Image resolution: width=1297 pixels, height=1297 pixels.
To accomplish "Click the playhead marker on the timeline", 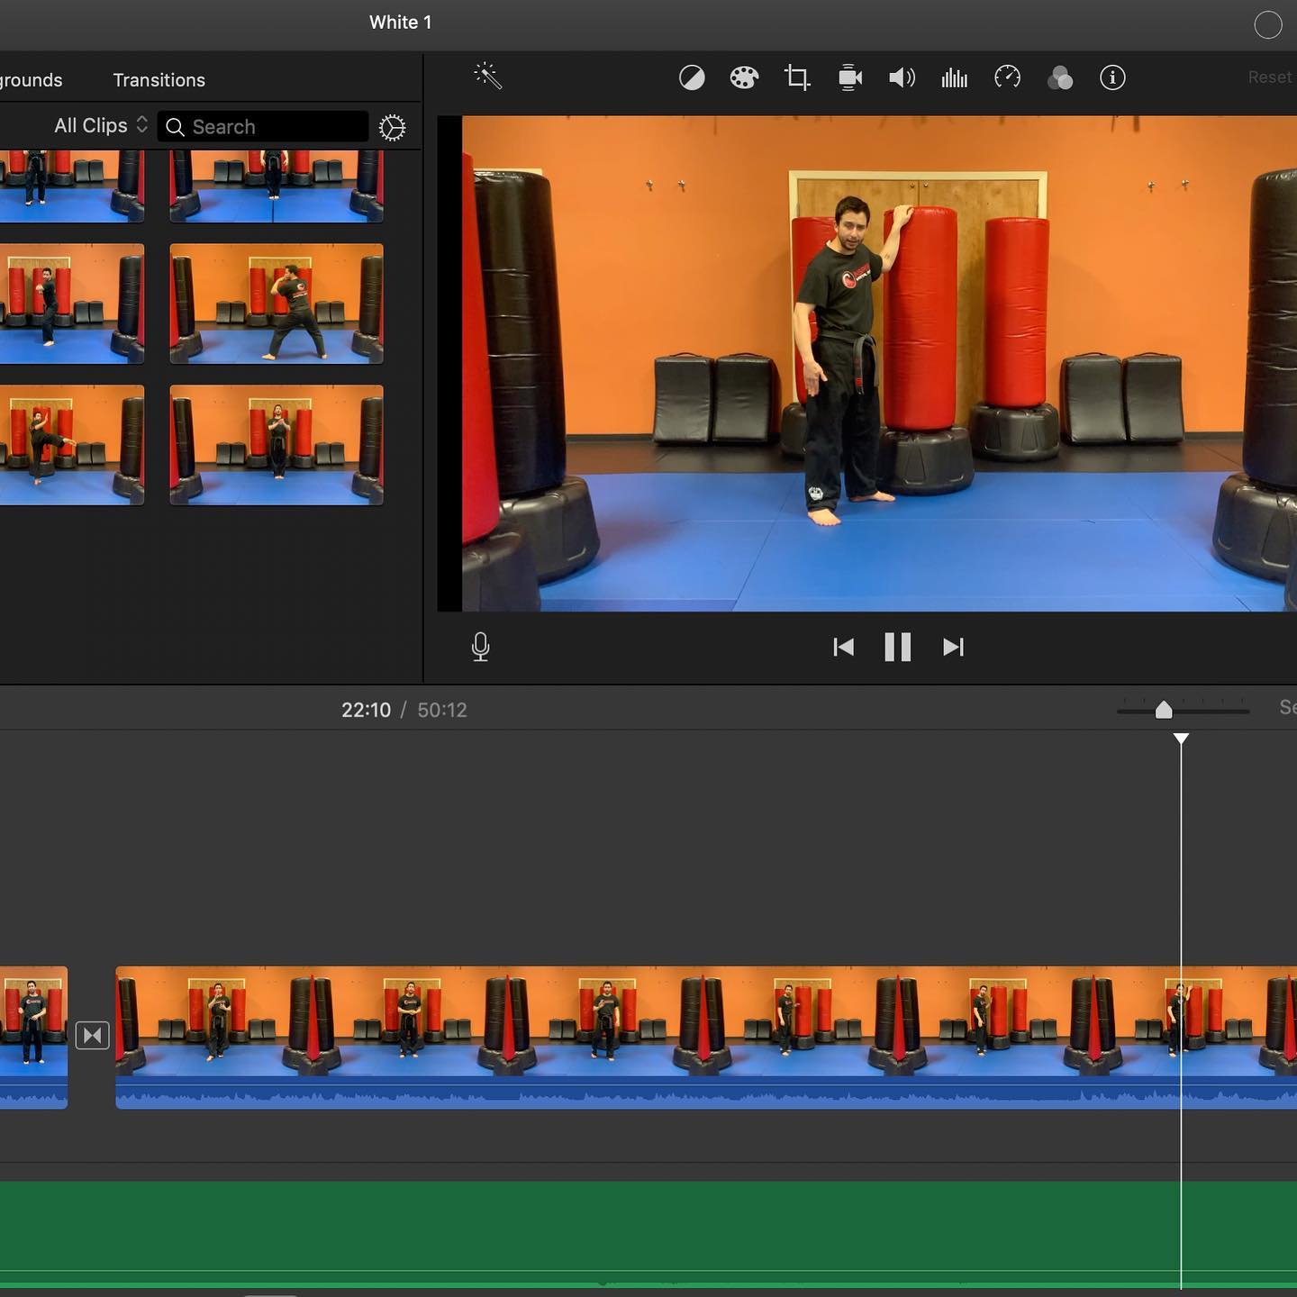I will pos(1181,739).
